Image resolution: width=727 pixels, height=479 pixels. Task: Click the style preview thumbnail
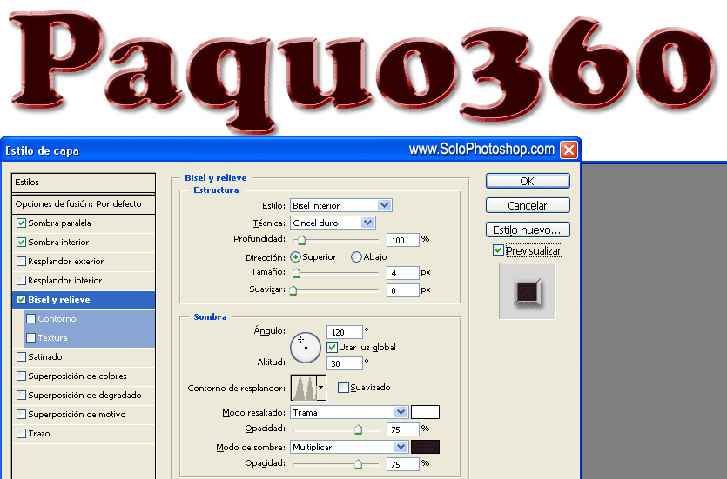click(x=527, y=291)
